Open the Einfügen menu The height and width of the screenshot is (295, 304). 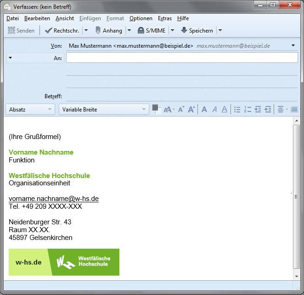(90, 18)
